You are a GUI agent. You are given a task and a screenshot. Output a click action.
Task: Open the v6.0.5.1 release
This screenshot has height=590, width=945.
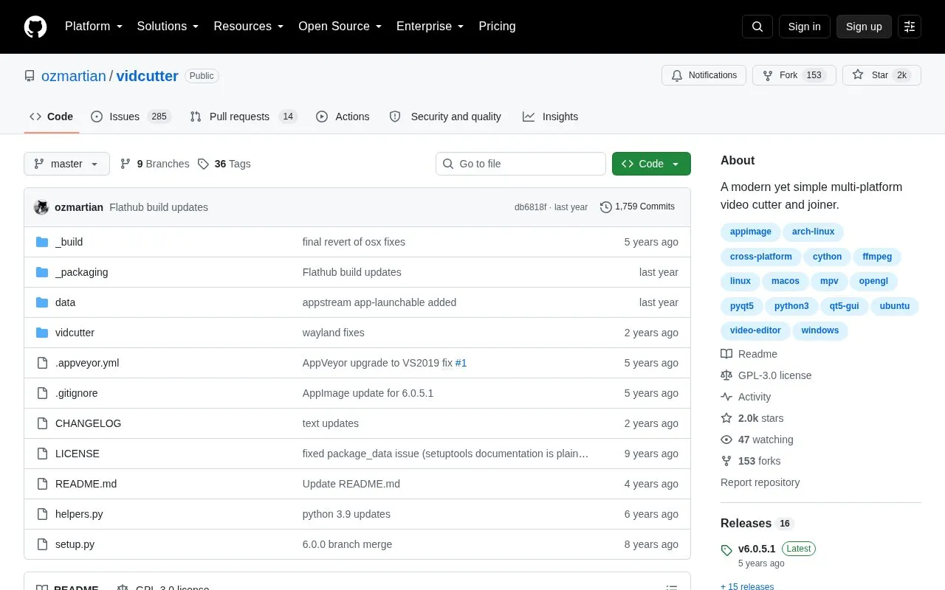[757, 549]
